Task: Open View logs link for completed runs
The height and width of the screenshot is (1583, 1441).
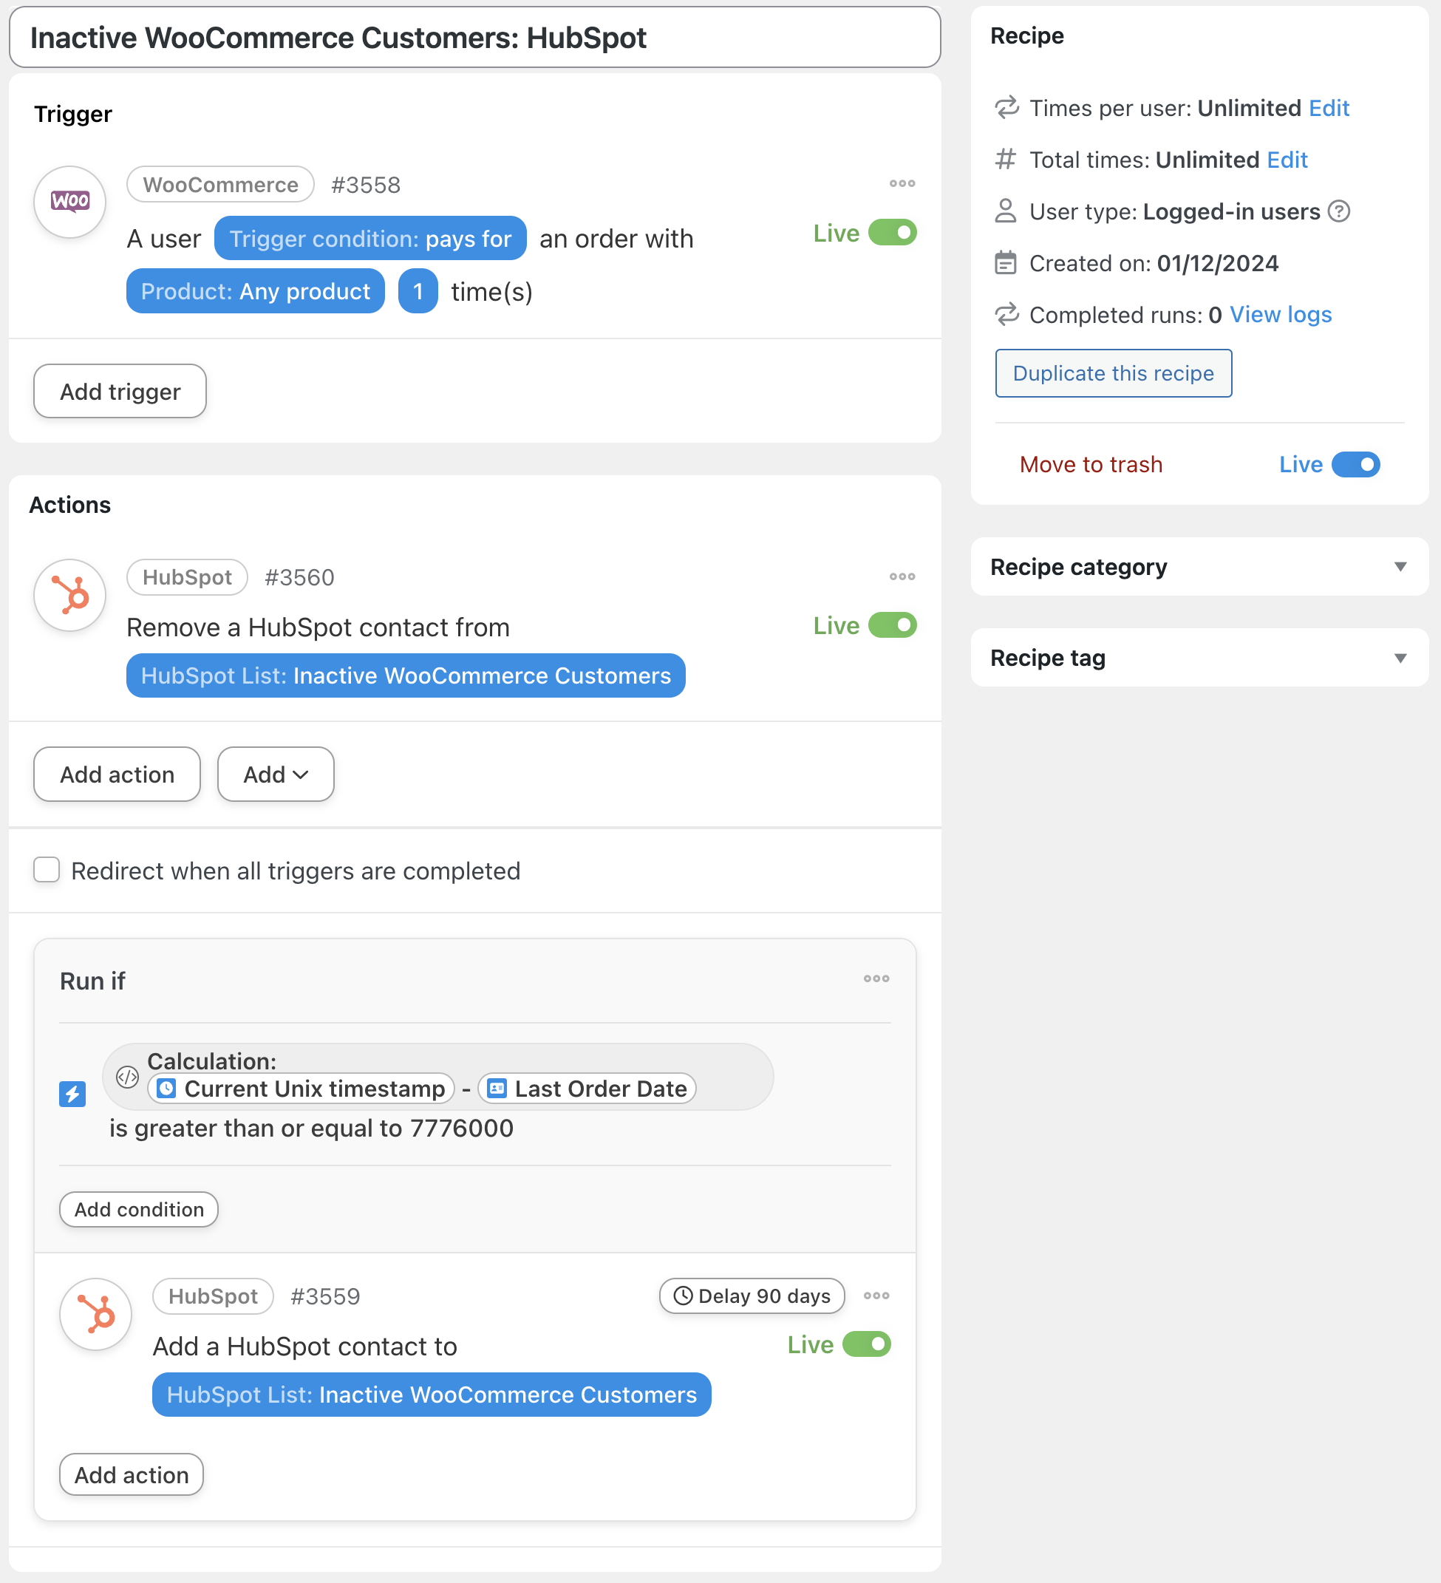Action: (1280, 315)
